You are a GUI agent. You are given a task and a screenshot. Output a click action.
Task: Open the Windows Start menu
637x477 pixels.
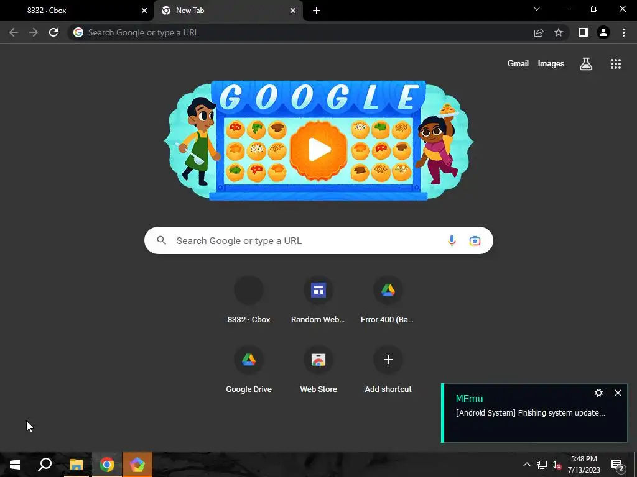pos(15,465)
